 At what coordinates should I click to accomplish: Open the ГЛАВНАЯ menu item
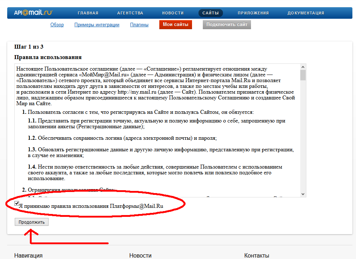tap(88, 13)
